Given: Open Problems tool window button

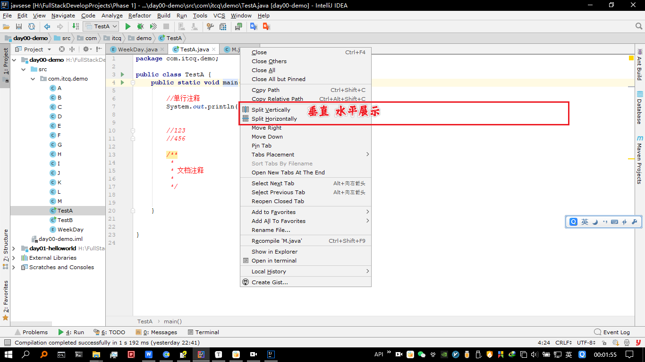Looking at the screenshot, I should (x=31, y=332).
